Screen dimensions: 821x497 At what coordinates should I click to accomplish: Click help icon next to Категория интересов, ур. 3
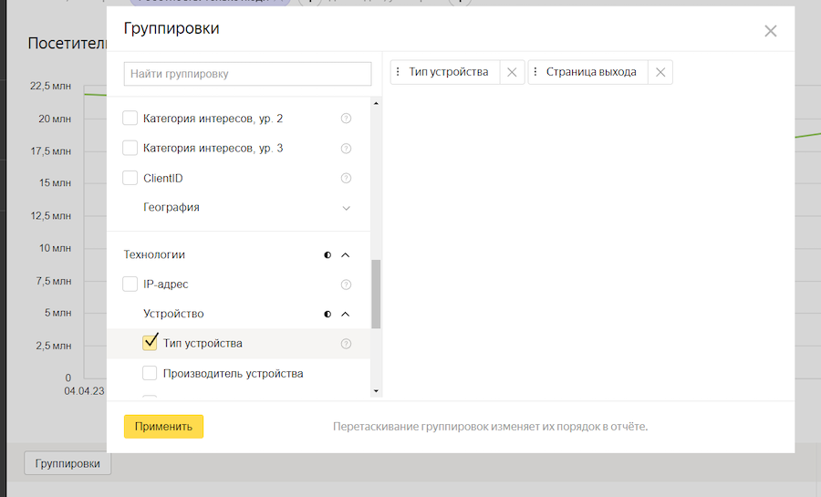coord(346,149)
